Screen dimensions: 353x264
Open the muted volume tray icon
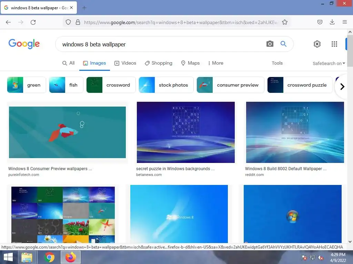pyautogui.click(x=321, y=257)
